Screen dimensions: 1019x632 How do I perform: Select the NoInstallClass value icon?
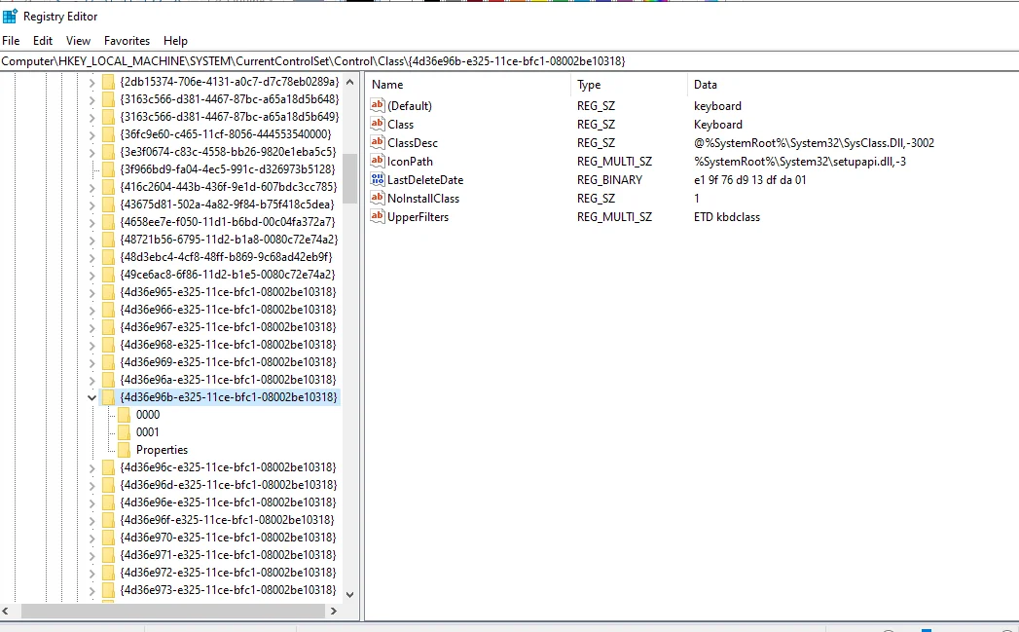tap(379, 198)
